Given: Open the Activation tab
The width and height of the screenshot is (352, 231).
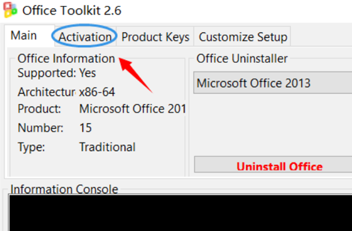Looking at the screenshot, I should pyautogui.click(x=85, y=37).
